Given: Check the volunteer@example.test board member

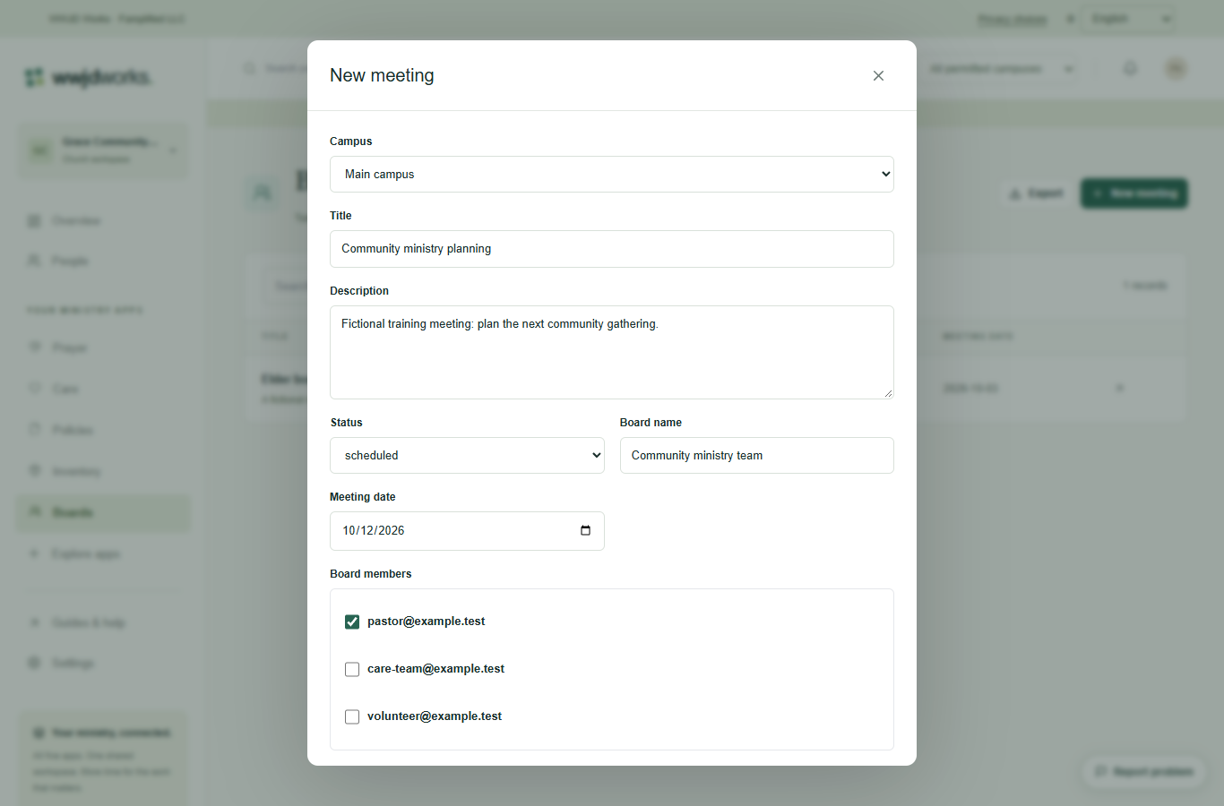Looking at the screenshot, I should pos(352,716).
